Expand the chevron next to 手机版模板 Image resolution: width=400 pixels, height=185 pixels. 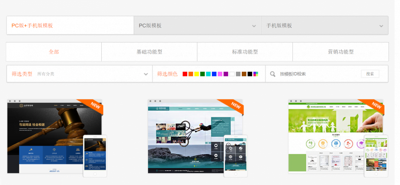[x=381, y=26]
